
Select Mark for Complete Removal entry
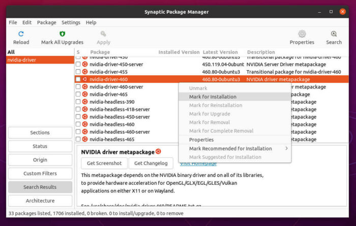point(235,131)
